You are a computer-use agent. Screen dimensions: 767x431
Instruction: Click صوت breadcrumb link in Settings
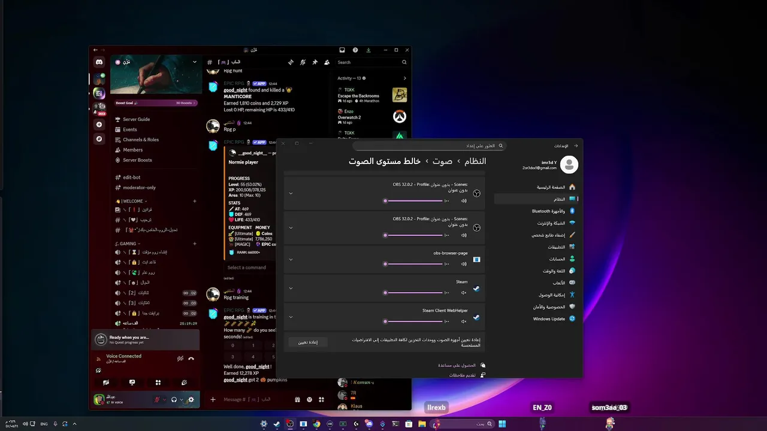point(442,161)
